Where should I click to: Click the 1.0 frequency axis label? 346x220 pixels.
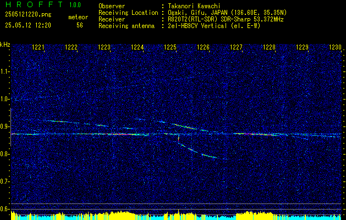coord(4,99)
